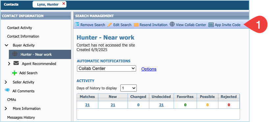Click the Seller Activity label
Screen dimensions: 269x122
coord(23,82)
